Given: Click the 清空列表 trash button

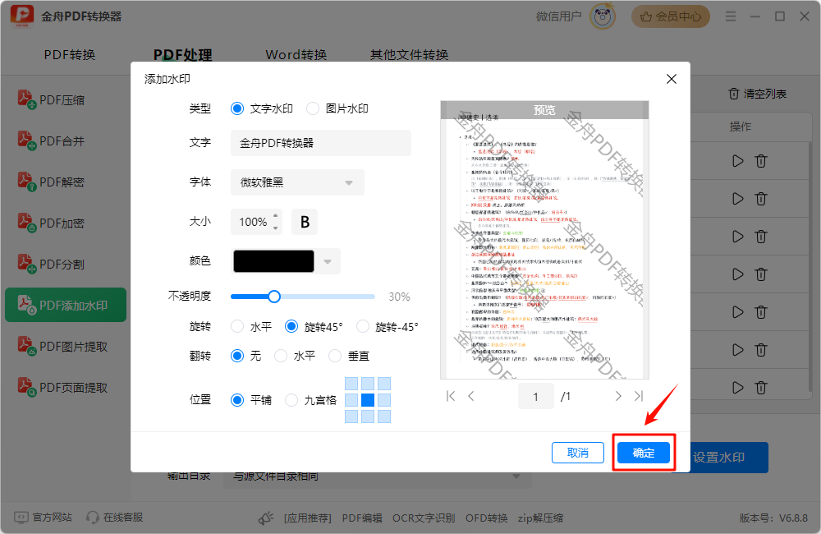Looking at the screenshot, I should [x=758, y=94].
